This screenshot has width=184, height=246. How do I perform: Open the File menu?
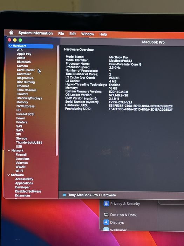pos(61,34)
